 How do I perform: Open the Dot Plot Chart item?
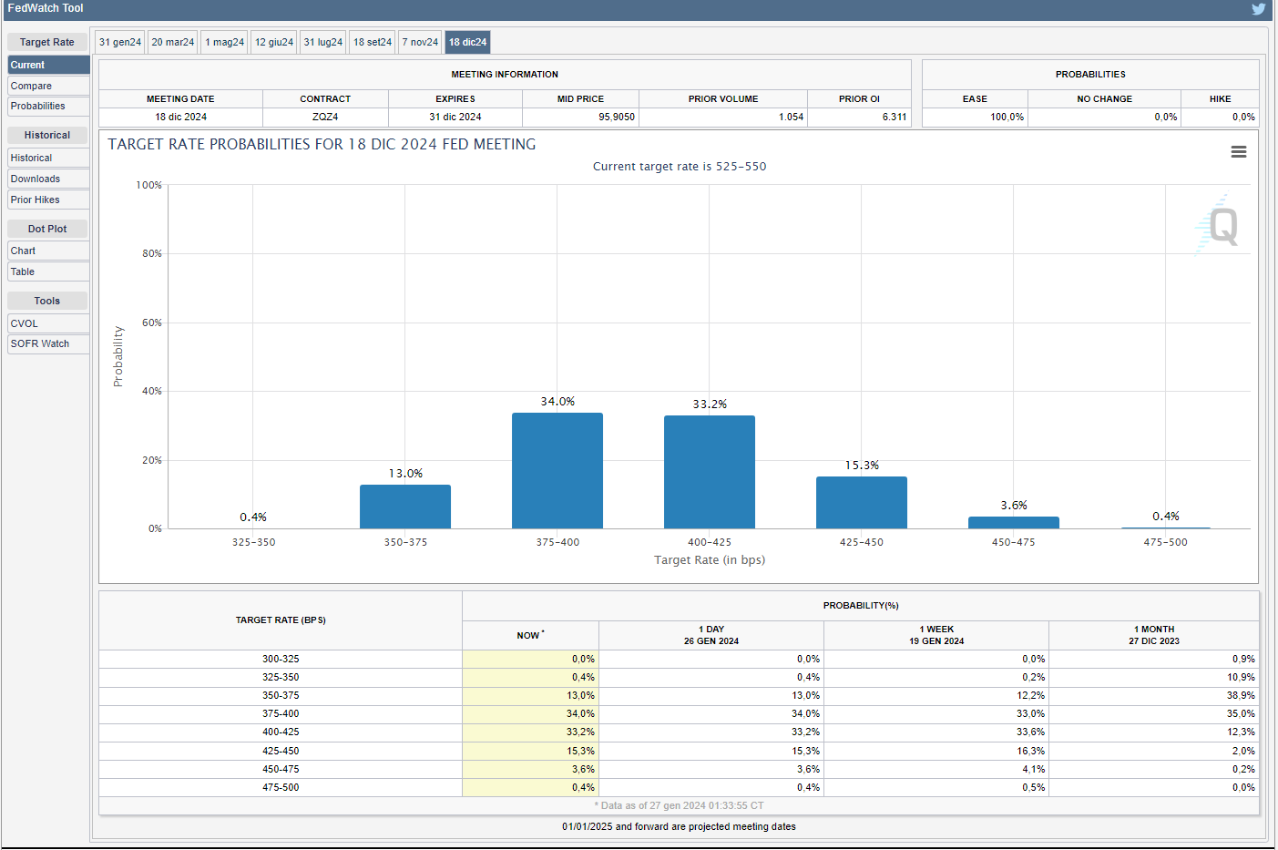point(48,251)
